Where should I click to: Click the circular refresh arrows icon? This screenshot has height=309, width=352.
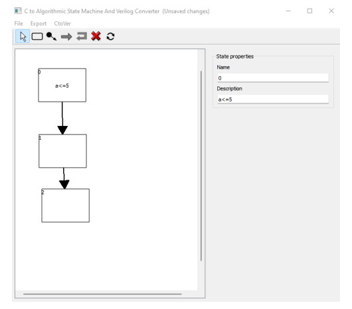110,36
